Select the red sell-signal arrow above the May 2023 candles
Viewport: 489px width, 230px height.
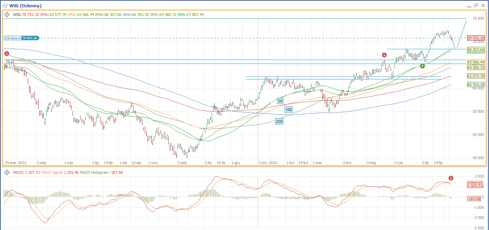(x=384, y=55)
